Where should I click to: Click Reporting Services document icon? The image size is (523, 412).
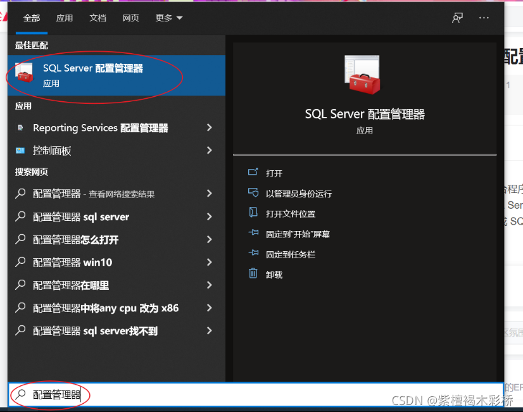(x=20, y=128)
